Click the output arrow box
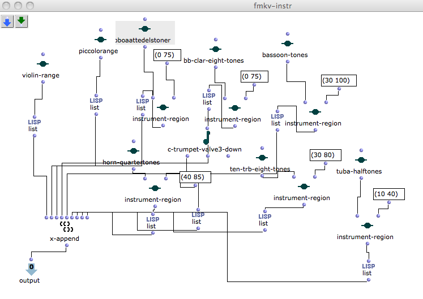423x299 pixels. (31, 268)
